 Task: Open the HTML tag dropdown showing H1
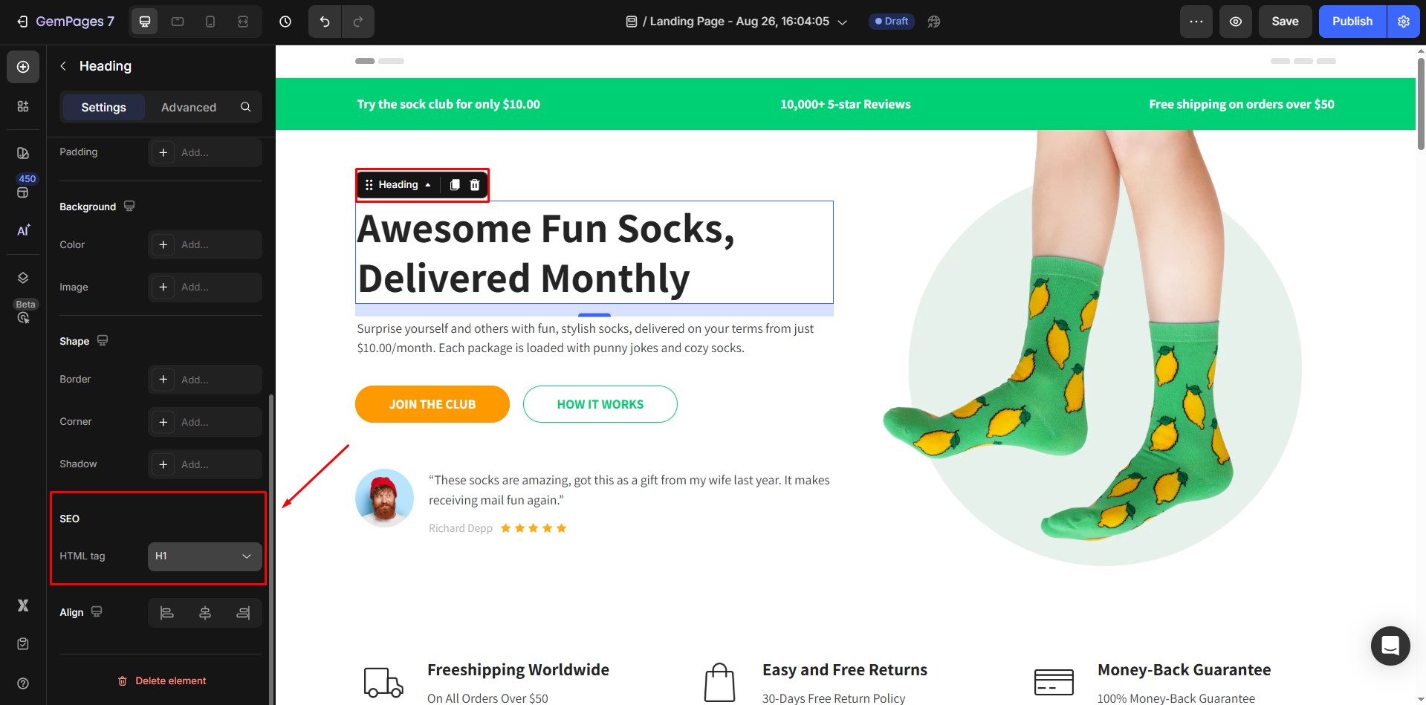(x=204, y=556)
